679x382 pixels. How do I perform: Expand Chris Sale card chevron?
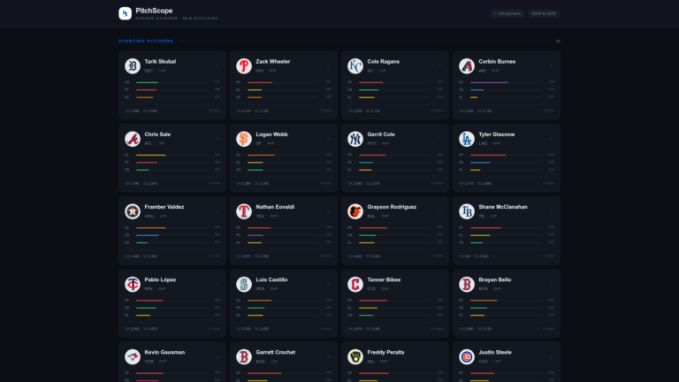point(217,139)
